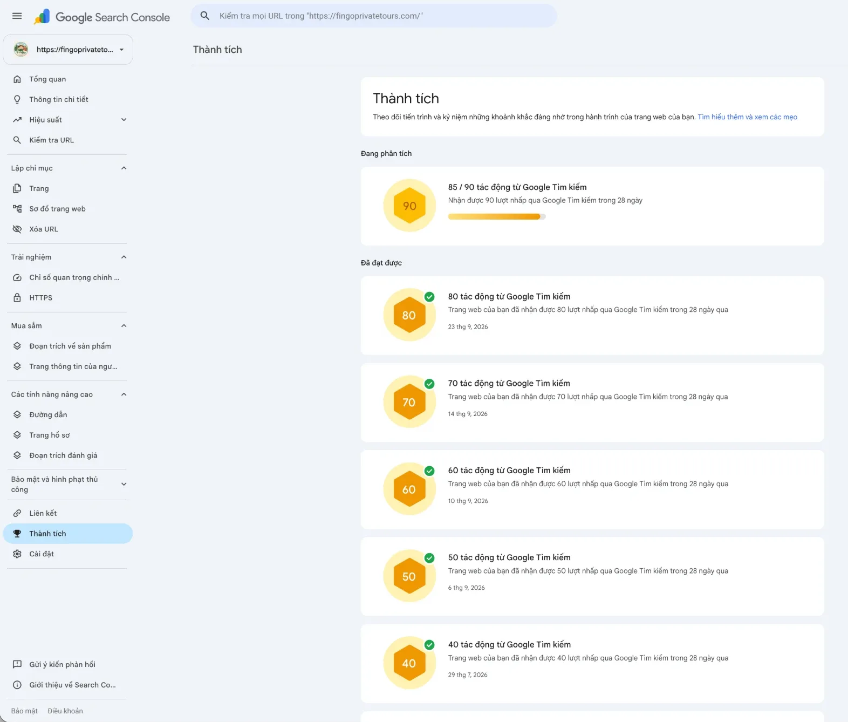Click the Liên kết link icon

tap(17, 513)
